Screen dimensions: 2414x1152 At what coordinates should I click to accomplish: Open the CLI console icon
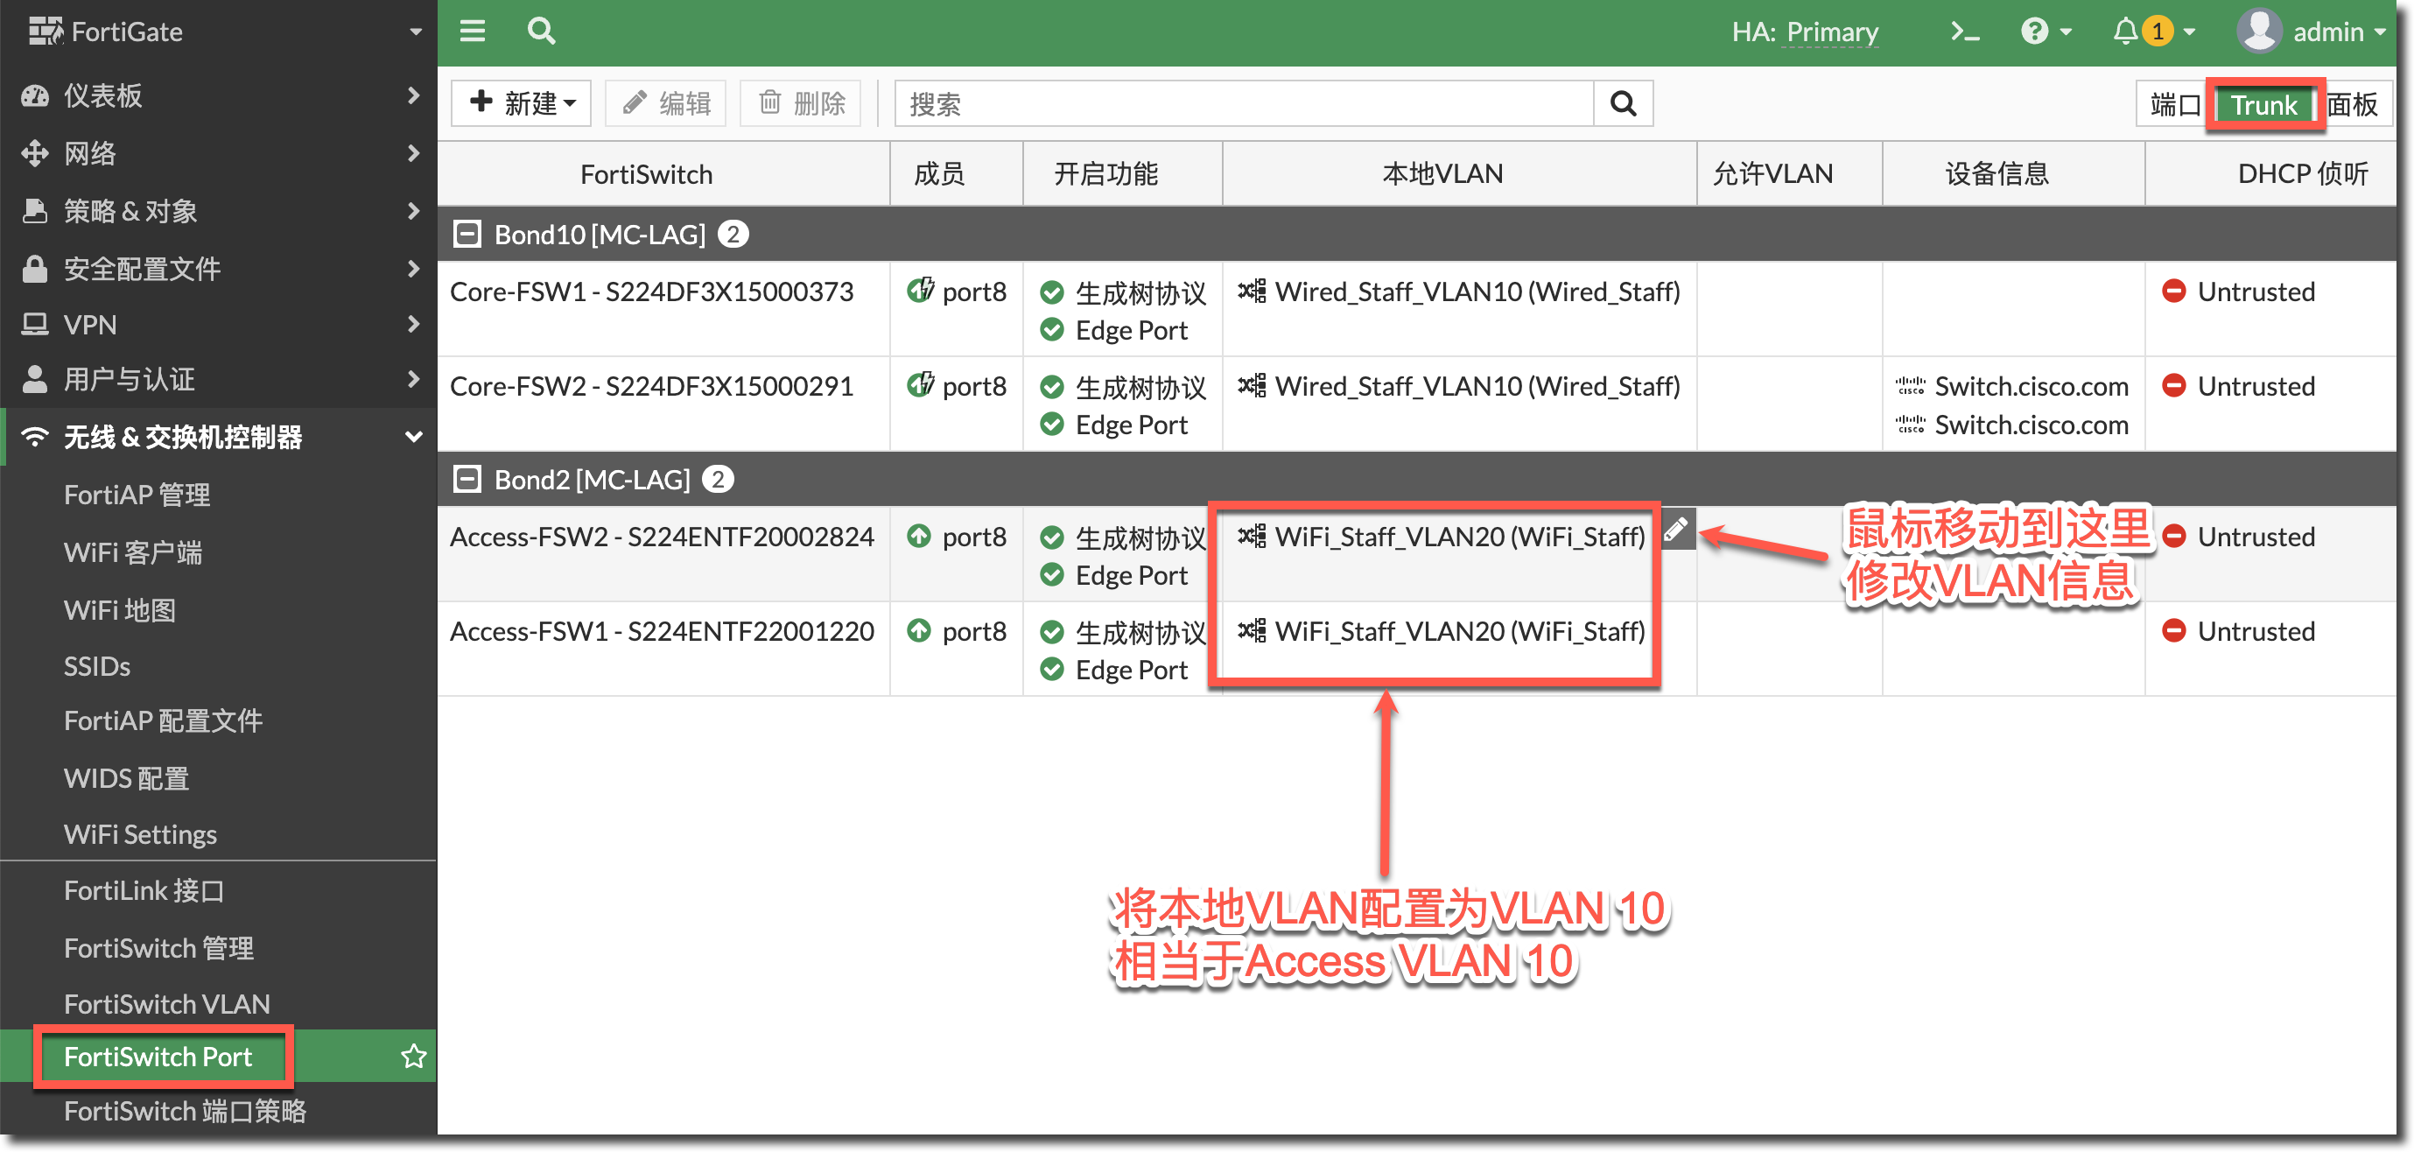[1964, 32]
